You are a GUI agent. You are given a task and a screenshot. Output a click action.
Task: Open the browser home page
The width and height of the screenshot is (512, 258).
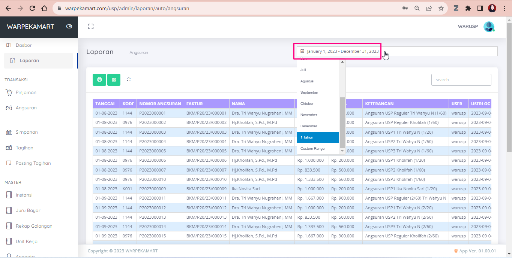44,8
